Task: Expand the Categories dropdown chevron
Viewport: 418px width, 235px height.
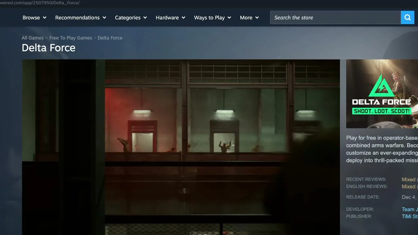Action: pos(145,18)
